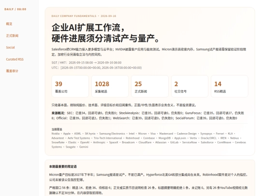This screenshot has width=261, height=196.
Task: Click the SGT / HKT time window line
Action: (x=87, y=62)
